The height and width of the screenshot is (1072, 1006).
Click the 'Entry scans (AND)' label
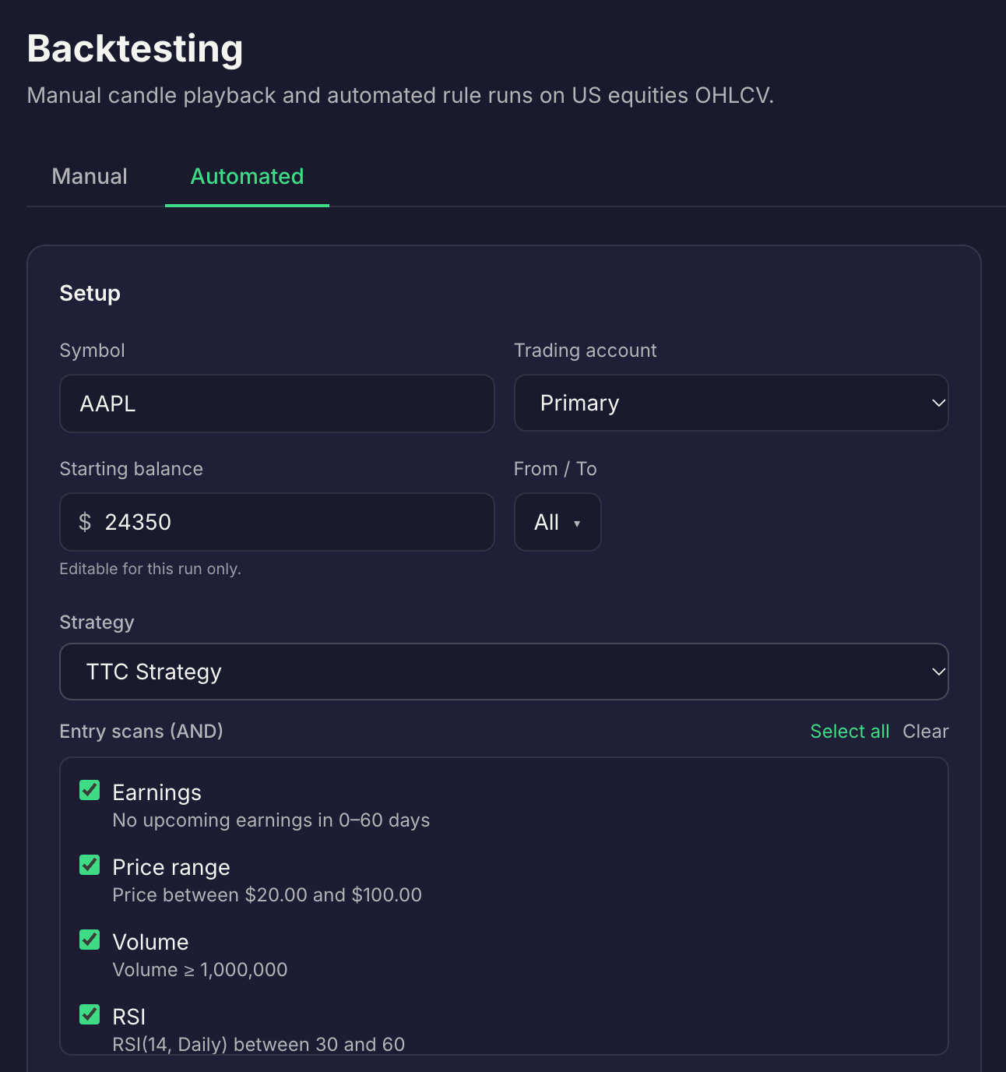[142, 732]
